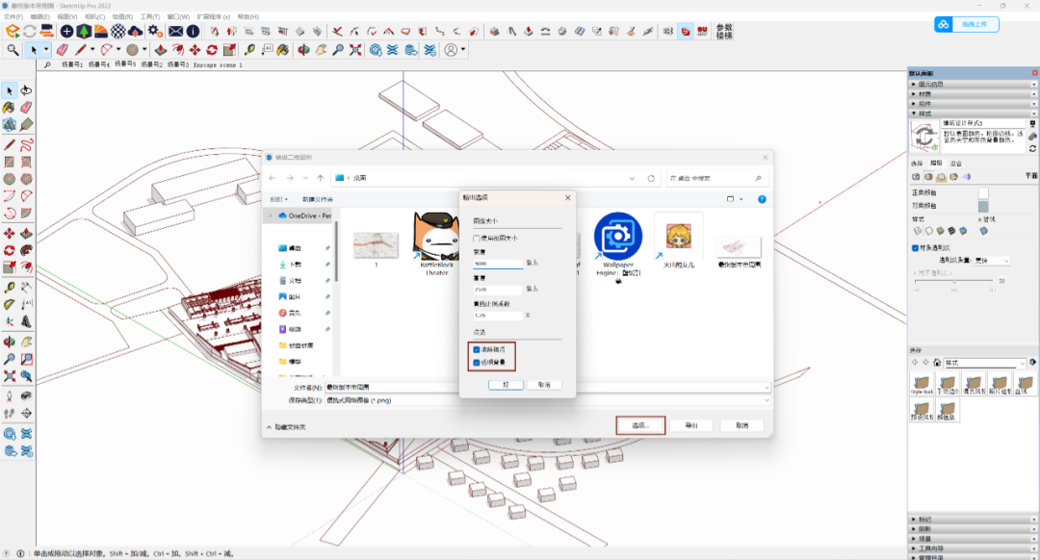Uncheck the anti-aliasing checkbox in export options
This screenshot has height=560, width=1040.
point(477,349)
